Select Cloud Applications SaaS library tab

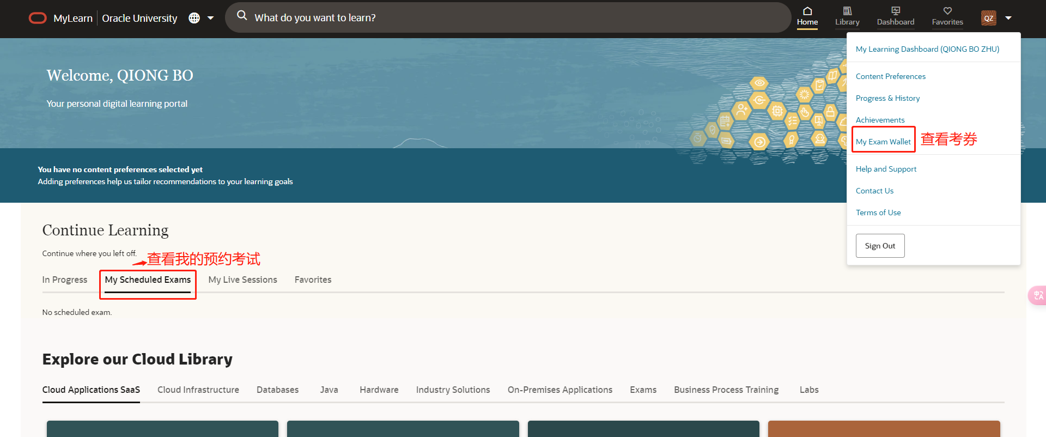(91, 390)
